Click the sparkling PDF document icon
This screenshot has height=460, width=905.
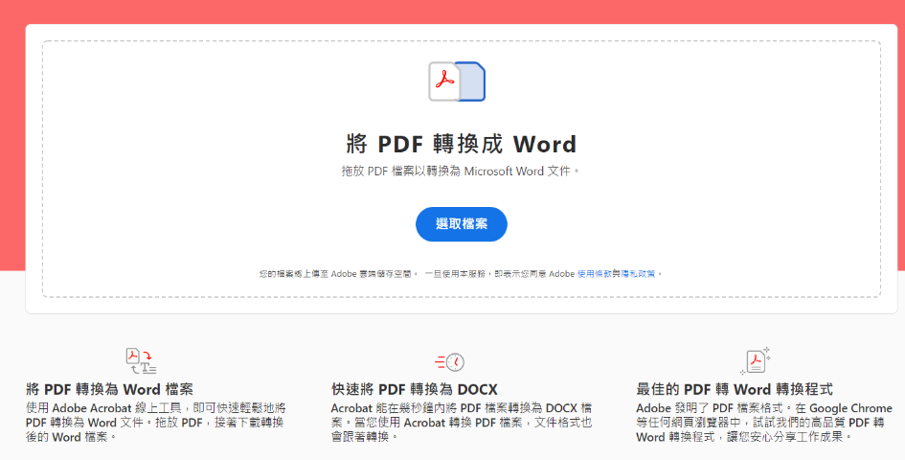point(756,361)
